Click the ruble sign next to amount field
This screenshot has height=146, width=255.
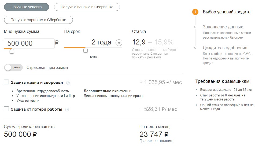click(57, 43)
